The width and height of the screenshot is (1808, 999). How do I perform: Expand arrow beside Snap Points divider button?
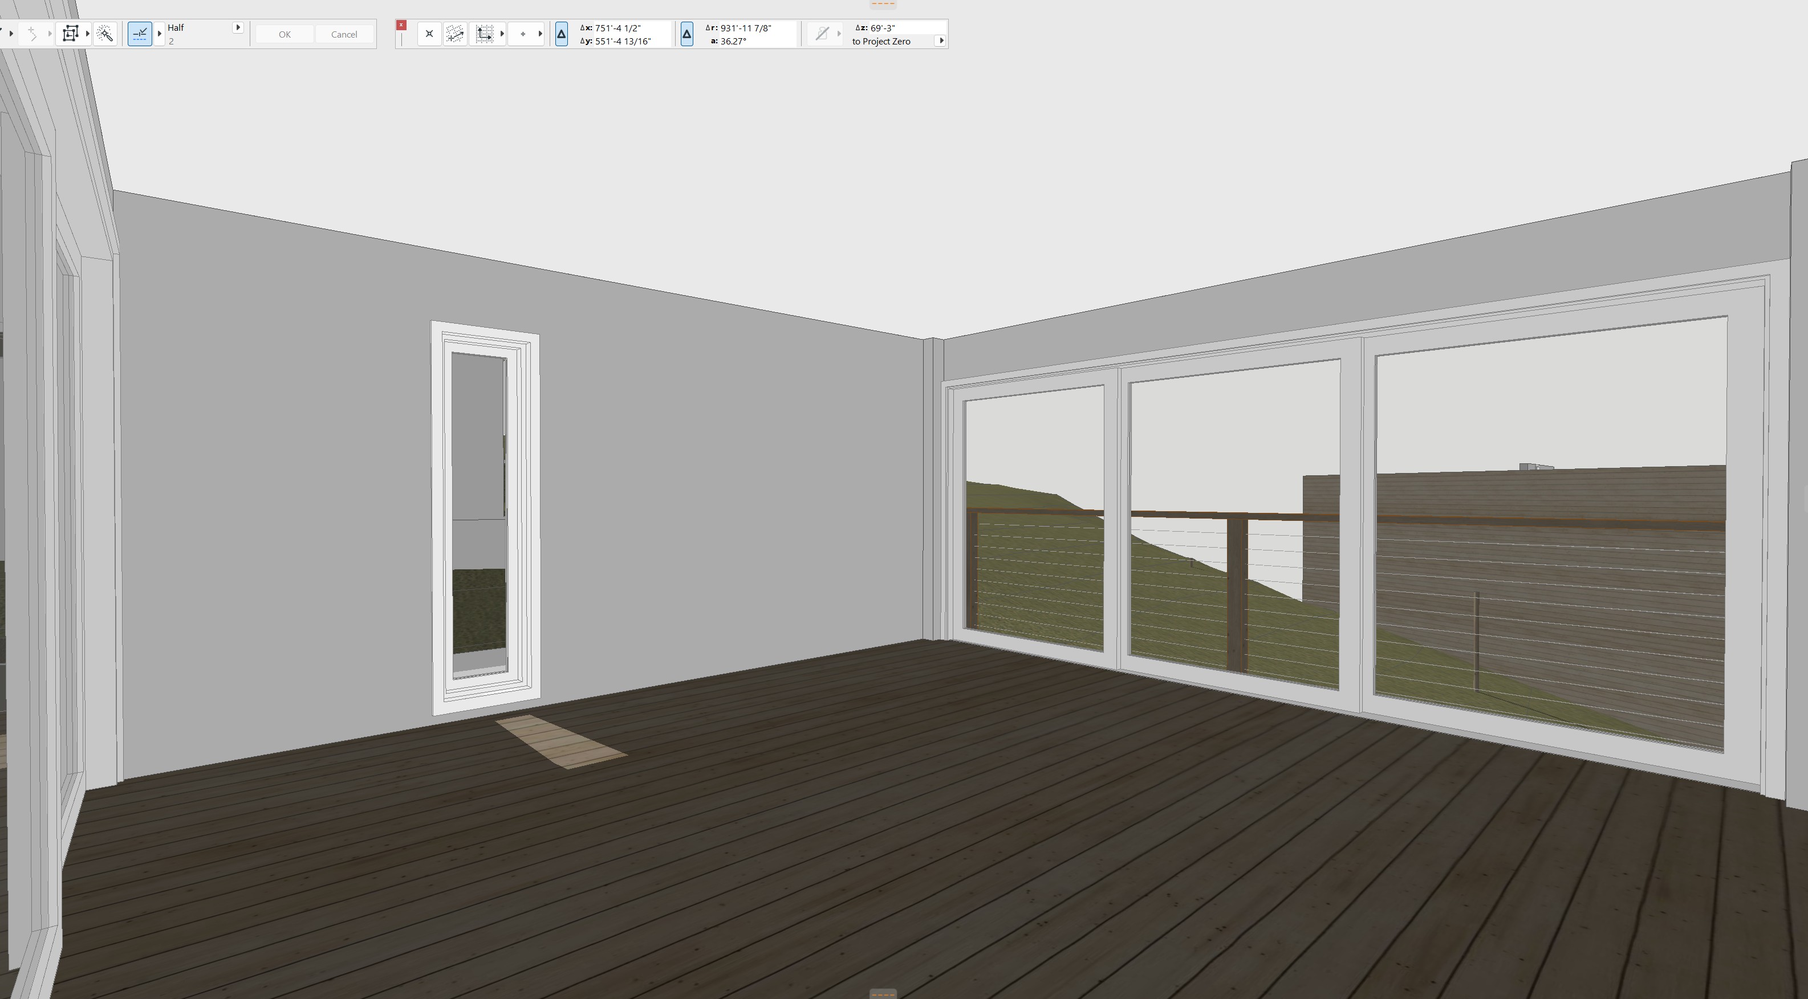coord(160,34)
